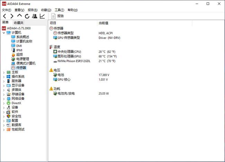Go forward with the right arrow toolbar icon
225x162 pixels.
[12, 16]
